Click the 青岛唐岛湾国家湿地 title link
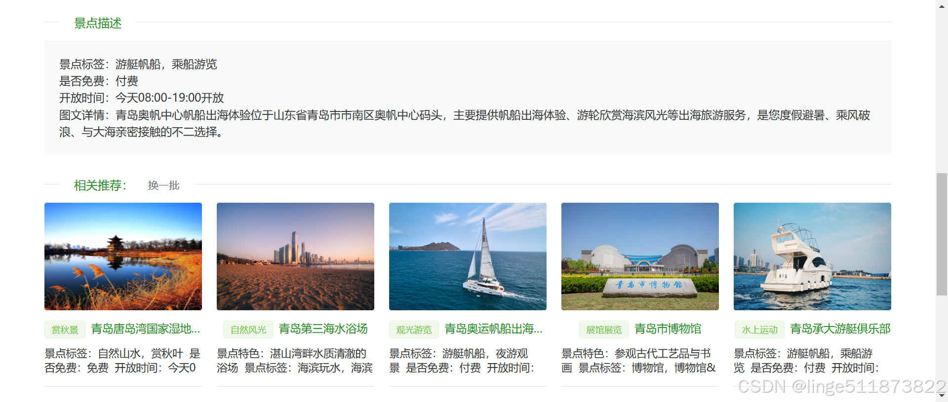Viewport: 948px width, 402px height. point(146,329)
